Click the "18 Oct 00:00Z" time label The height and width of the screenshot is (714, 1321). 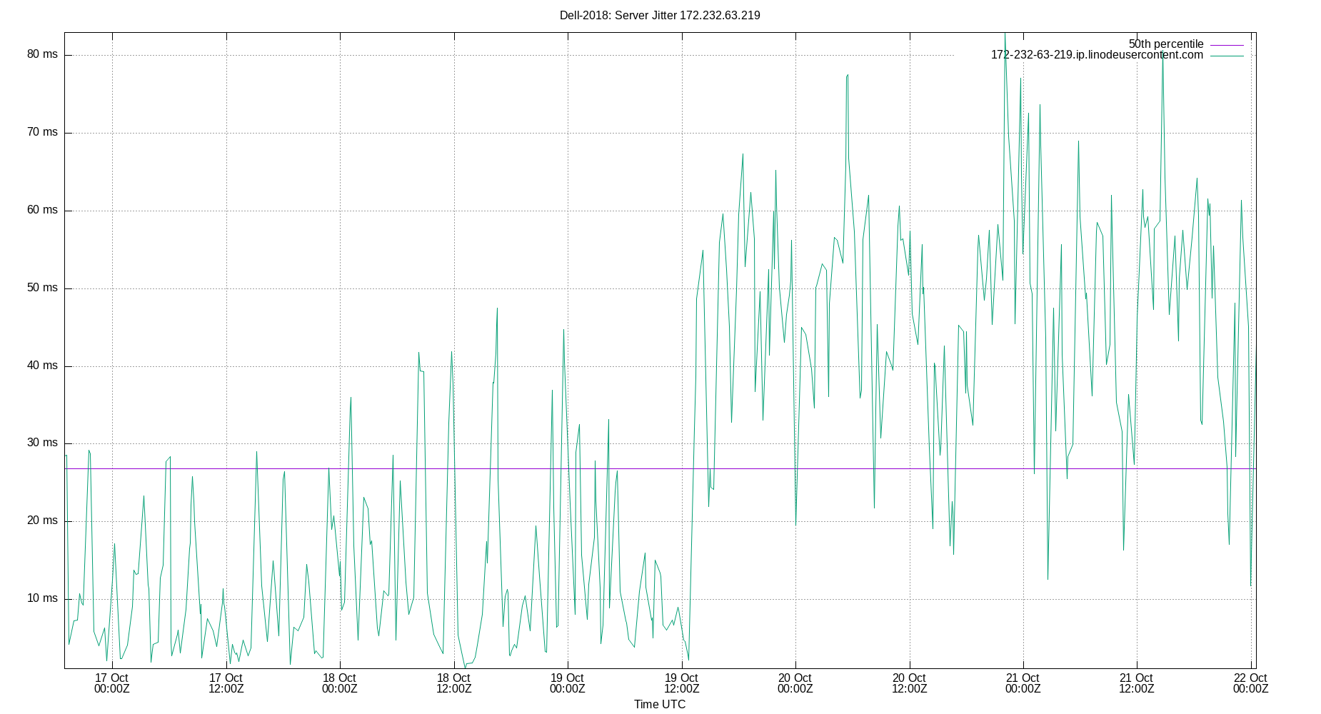(340, 683)
